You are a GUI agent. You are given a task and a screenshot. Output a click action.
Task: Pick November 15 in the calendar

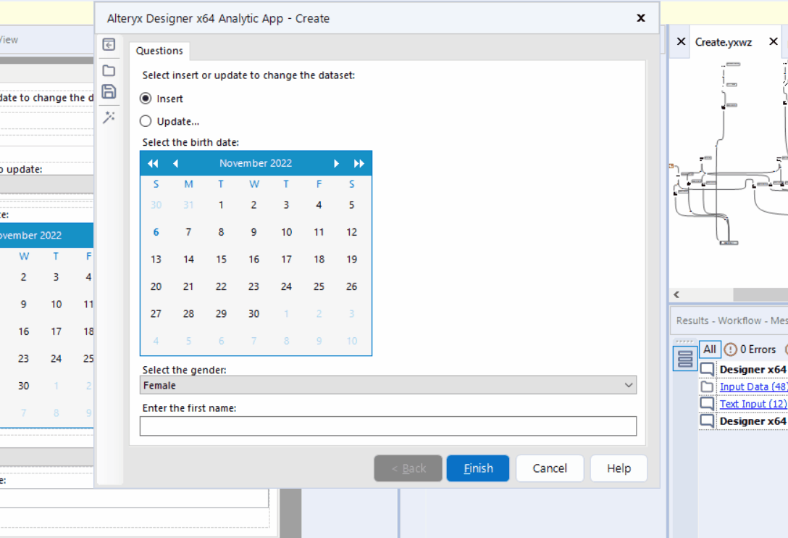[x=221, y=260]
